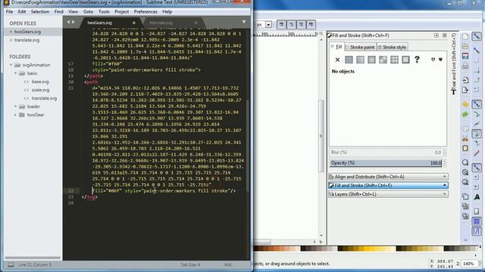
Task: Toggle last transform-affect button in Inkscape toolbar
Action: [x=311, y=24]
